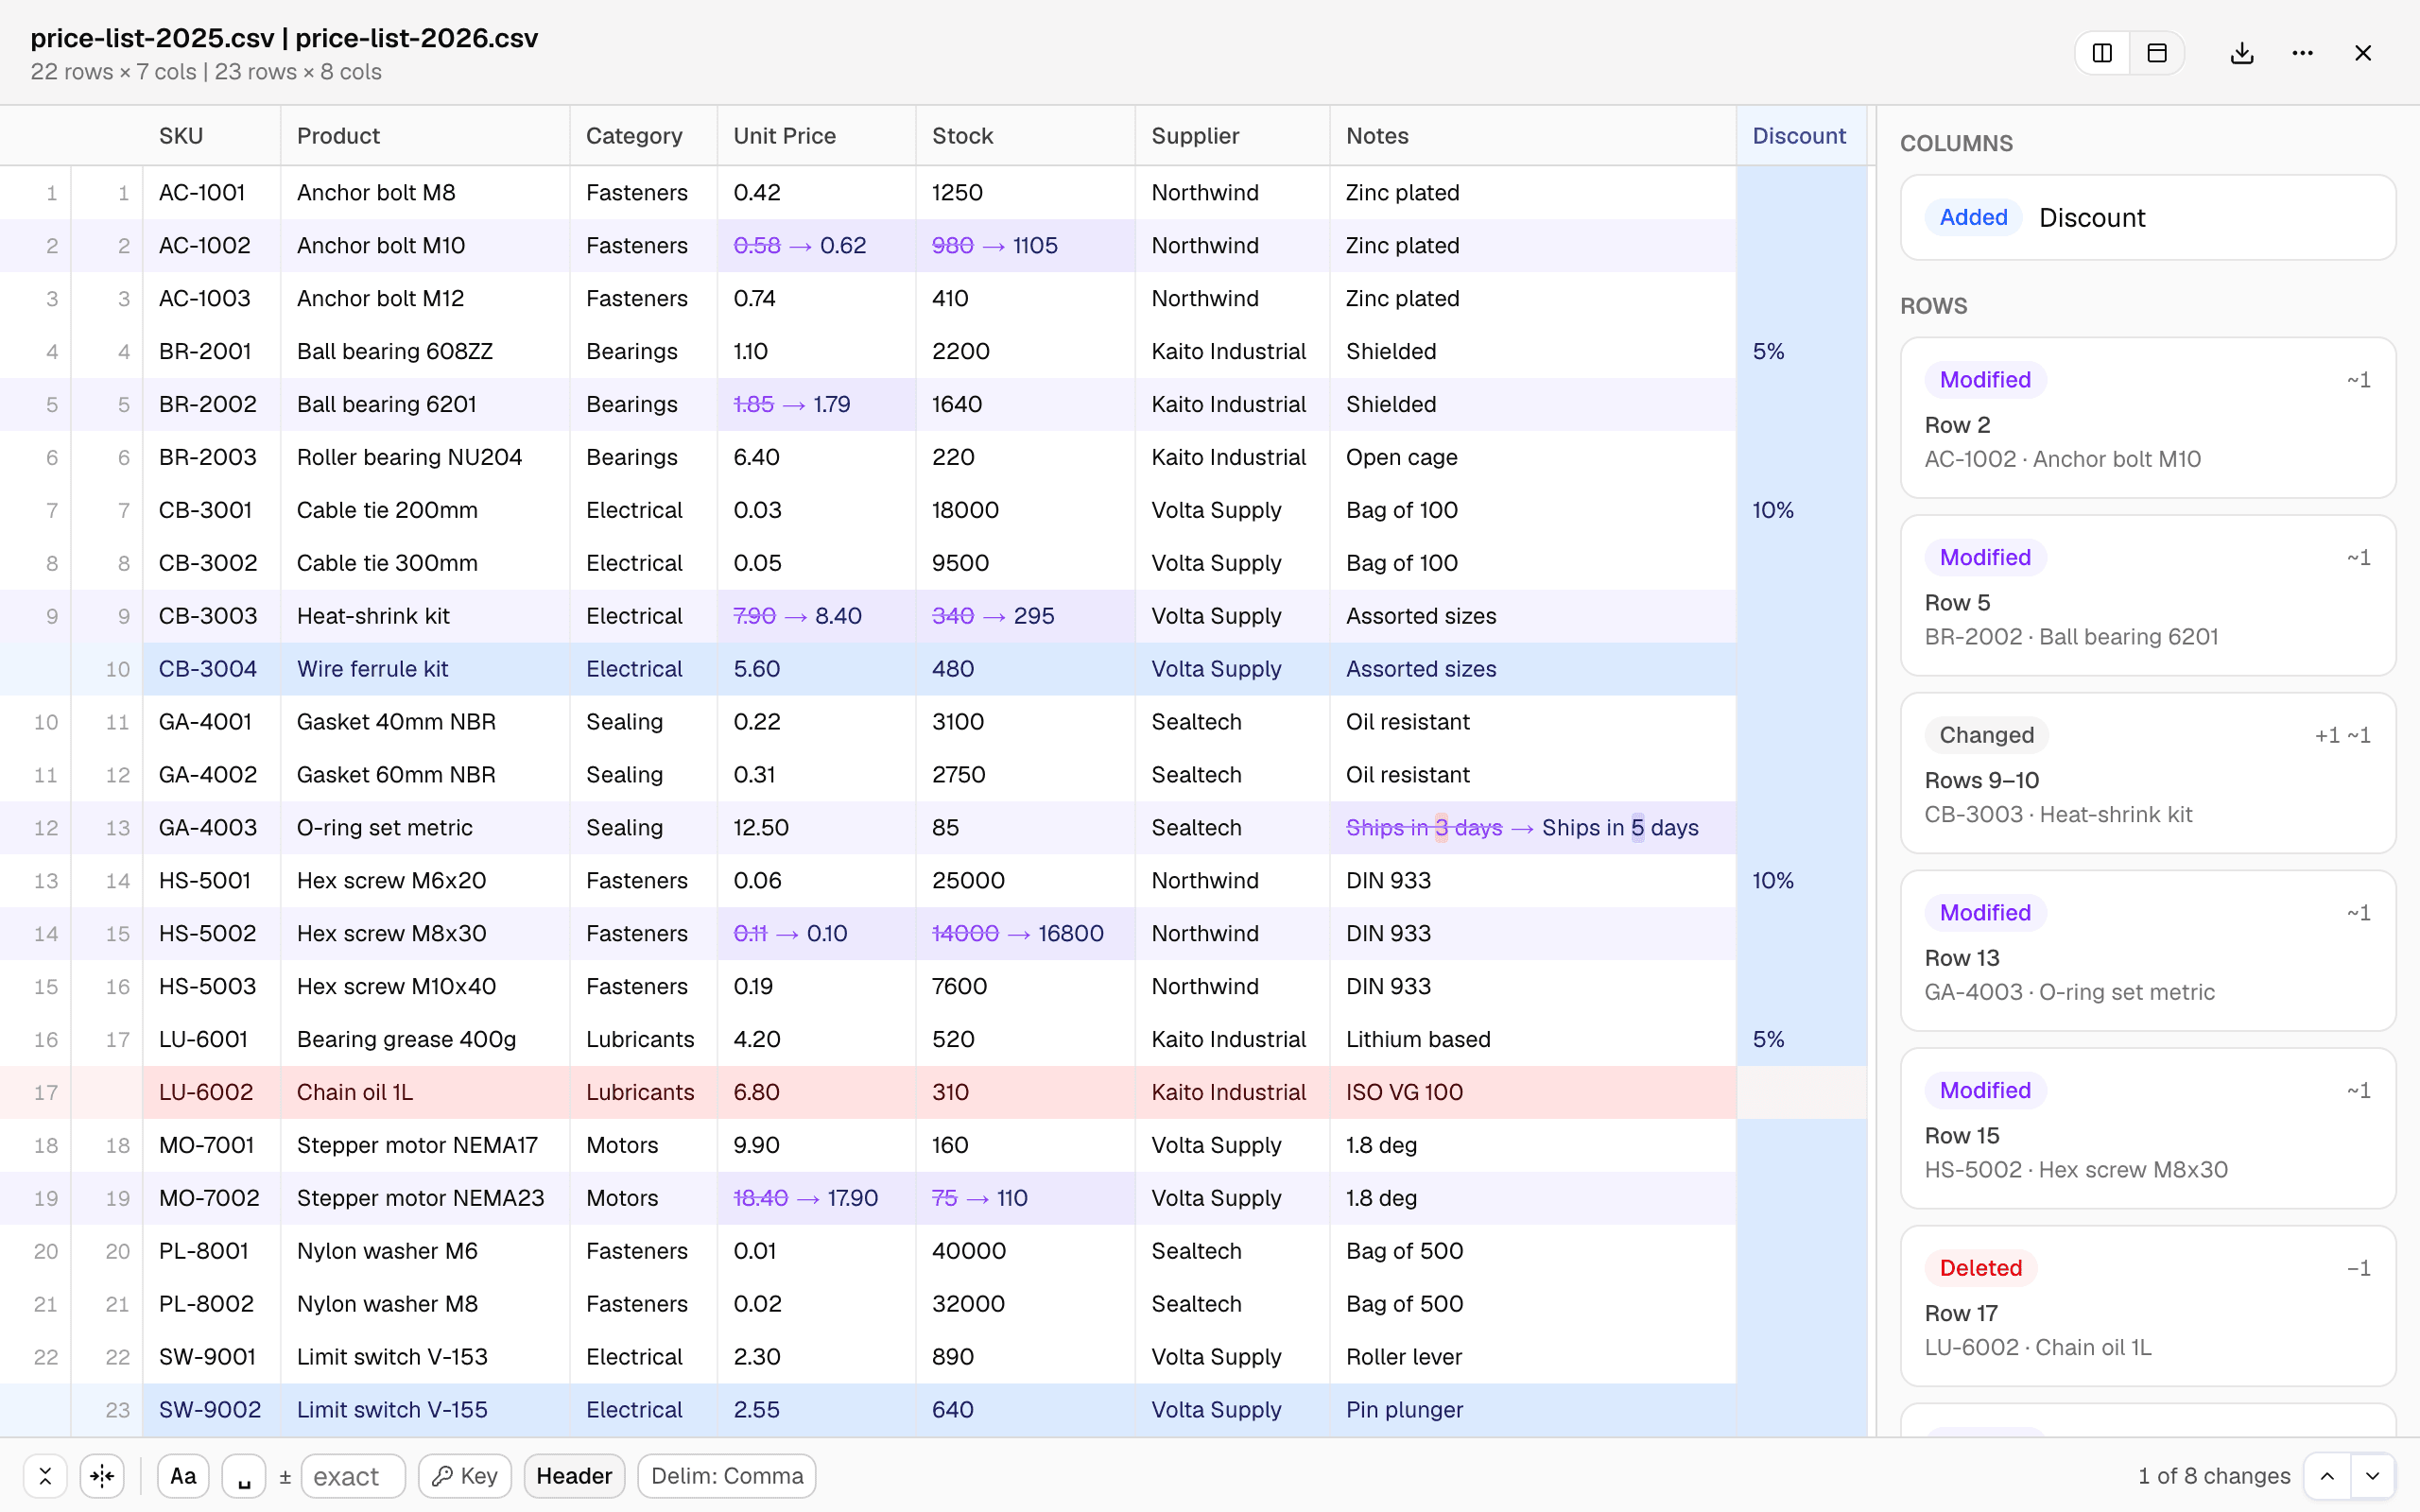Switch to unified stacked view layout
This screenshot has width=2420, height=1512.
2157,53
